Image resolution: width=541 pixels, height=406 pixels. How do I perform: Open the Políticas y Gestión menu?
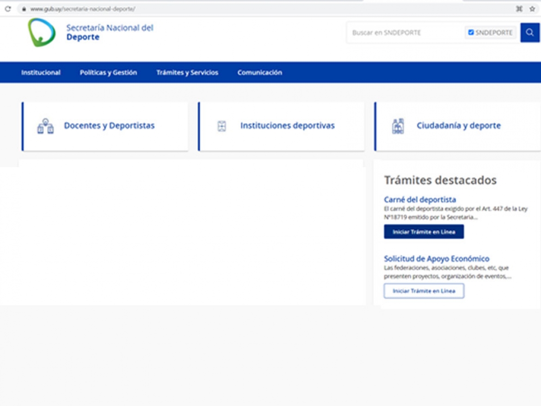tap(108, 73)
